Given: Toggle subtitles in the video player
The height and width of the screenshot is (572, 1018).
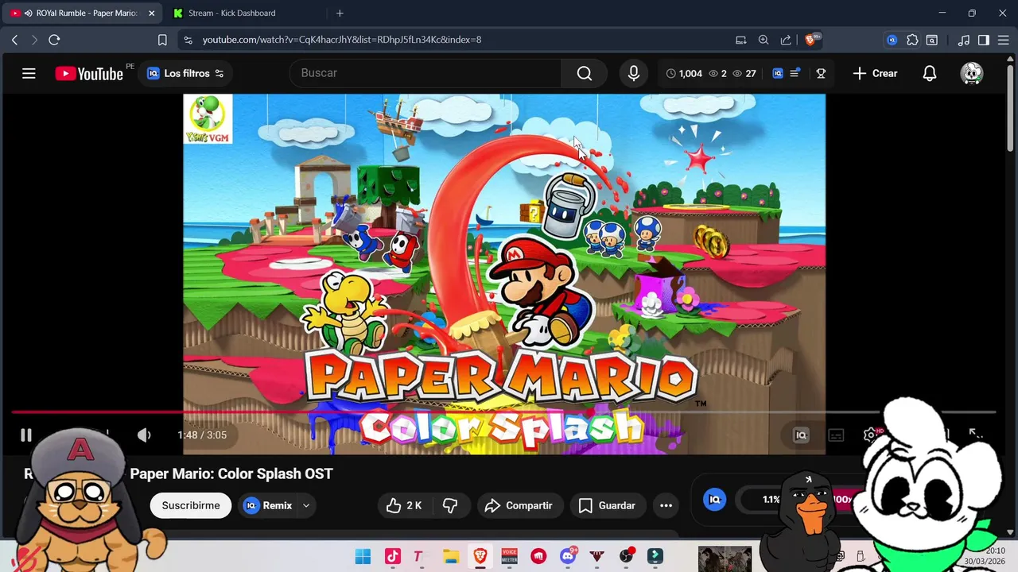Looking at the screenshot, I should tap(836, 435).
